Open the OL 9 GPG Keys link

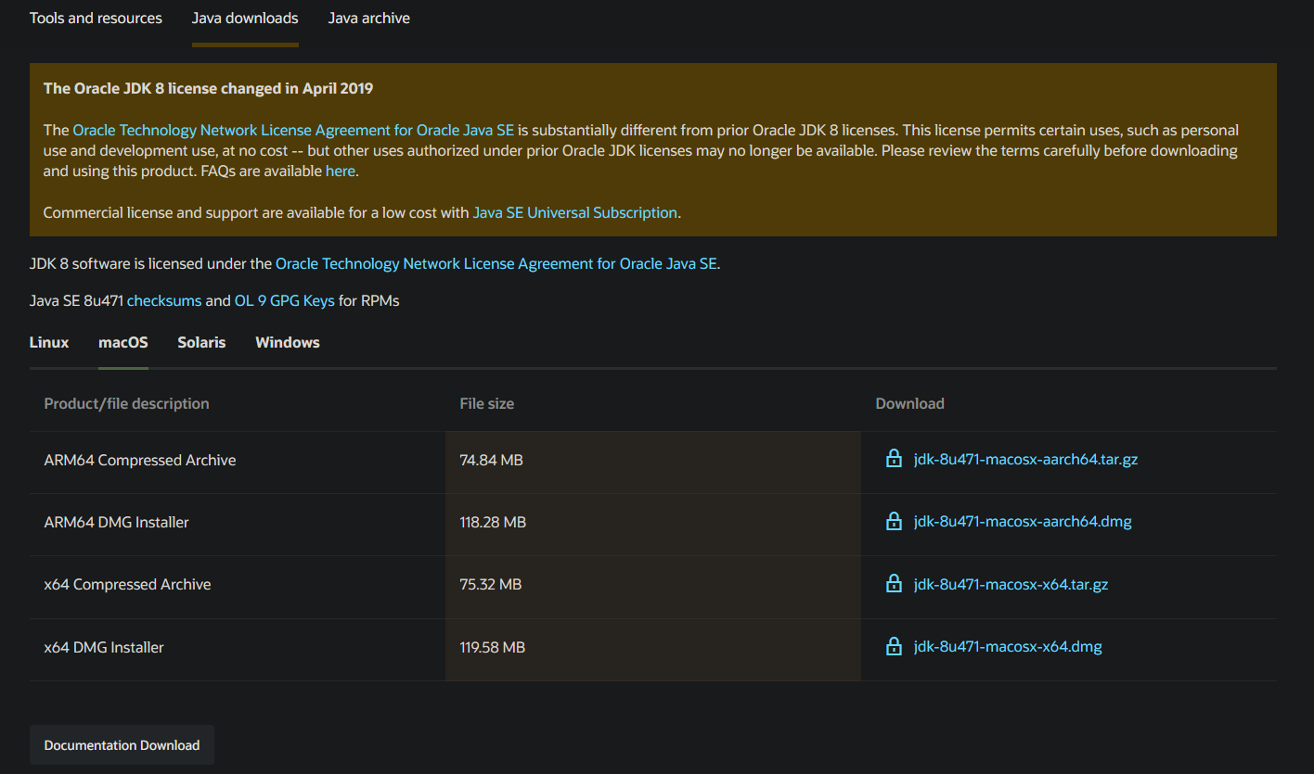click(x=284, y=301)
